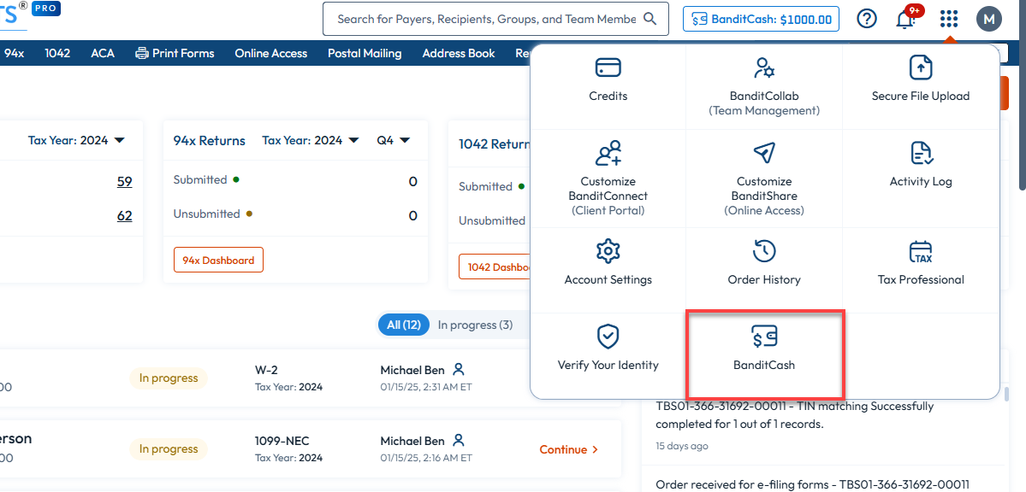Expand 94x Returns Tax Year dropdown
1026x492 pixels.
(310, 140)
